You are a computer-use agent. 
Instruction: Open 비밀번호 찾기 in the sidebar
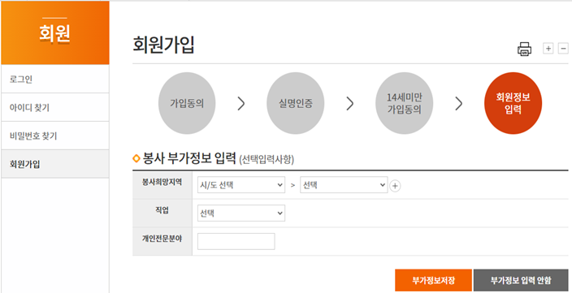(x=55, y=136)
